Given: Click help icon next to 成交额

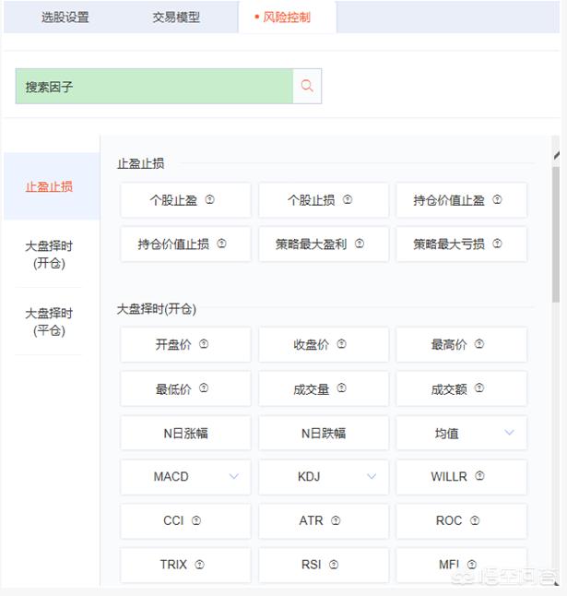Looking at the screenshot, I should pyautogui.click(x=479, y=388).
